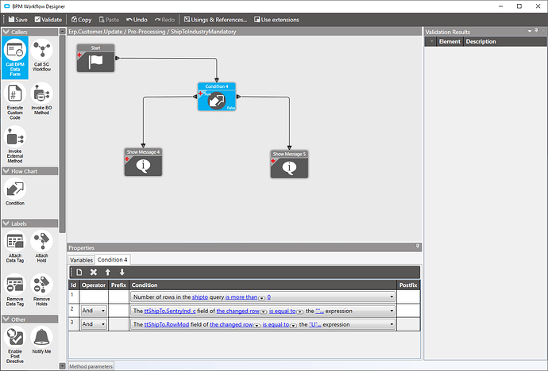Click the 0 value link in row 1
548x371 pixels.
[268, 297]
